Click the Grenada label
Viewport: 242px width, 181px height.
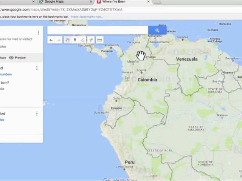point(213,30)
